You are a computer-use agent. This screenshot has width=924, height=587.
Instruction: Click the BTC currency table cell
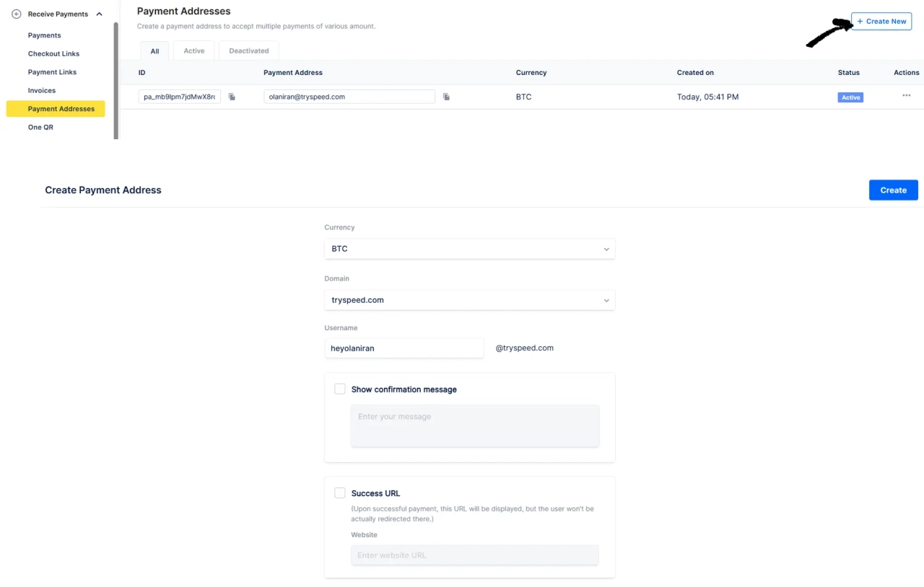pyautogui.click(x=524, y=97)
